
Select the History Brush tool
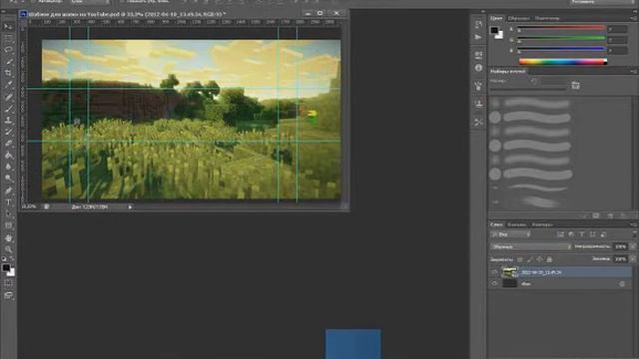click(8, 132)
